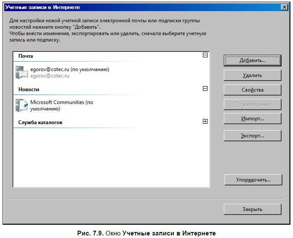Click the Microsoft Communities news server icon
This screenshot has height=238, width=293.
(21, 105)
